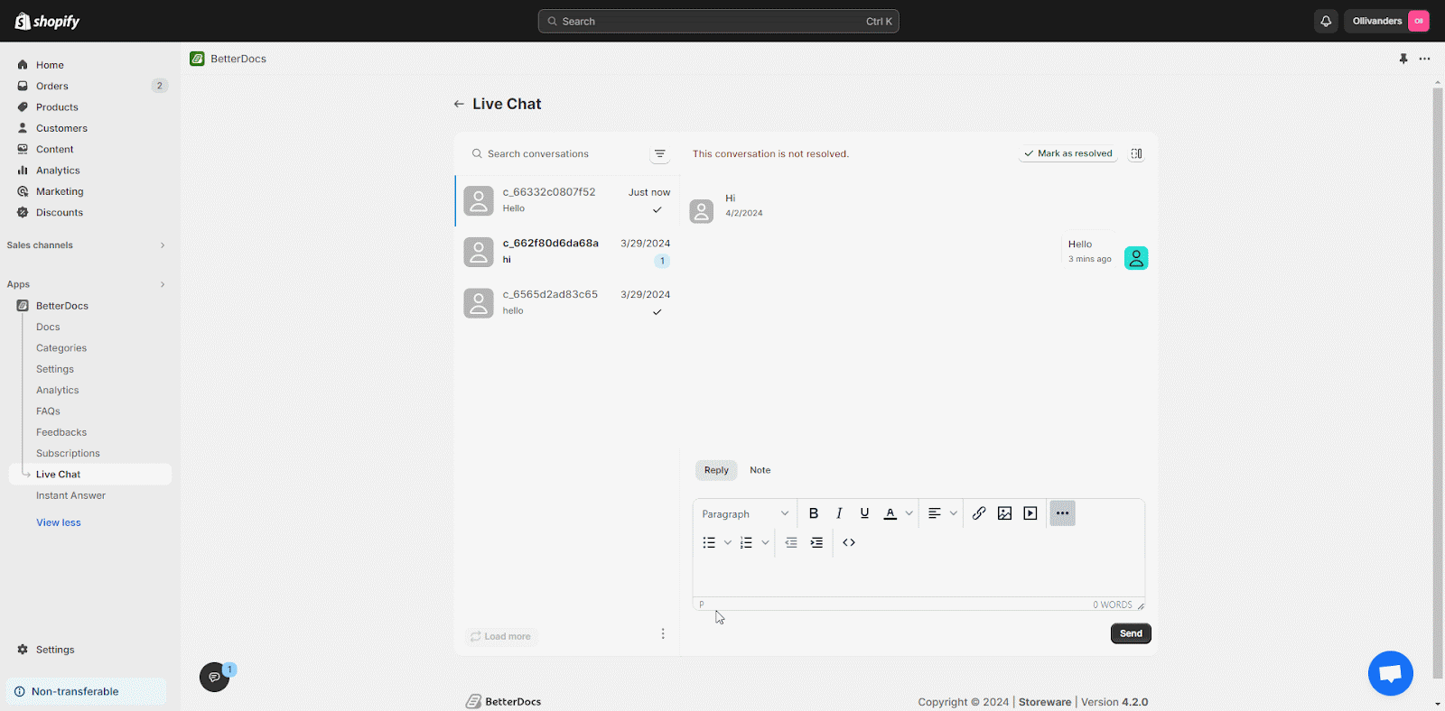Apply italic formatting
Screen dimensions: 1445x711
click(839, 513)
